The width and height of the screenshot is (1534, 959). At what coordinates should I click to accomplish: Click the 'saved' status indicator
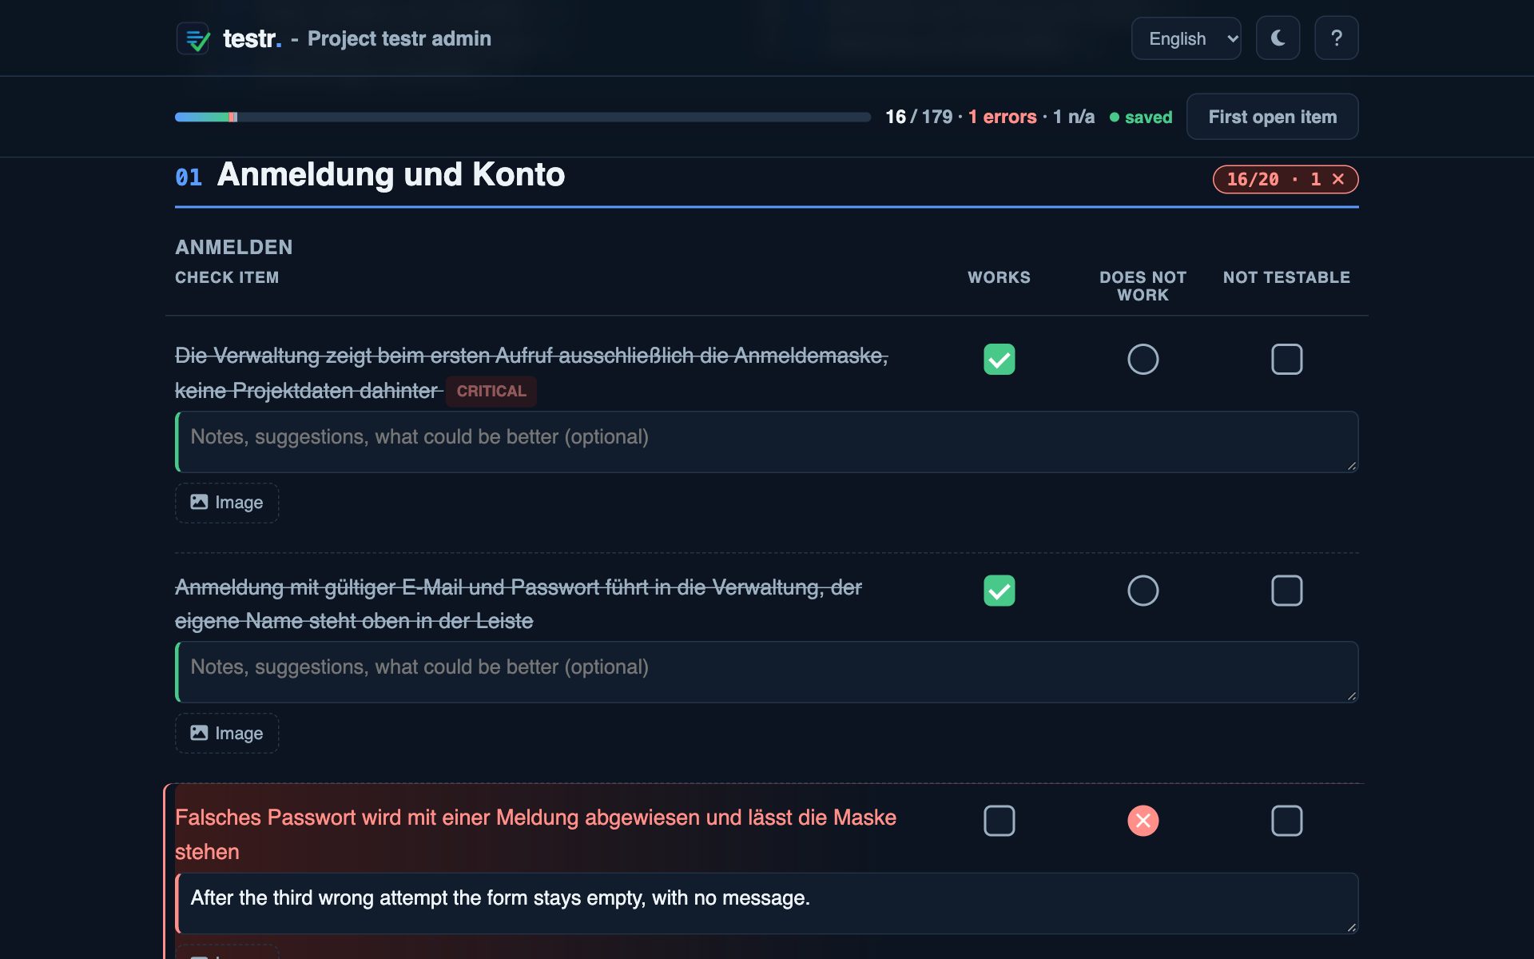[1141, 117]
